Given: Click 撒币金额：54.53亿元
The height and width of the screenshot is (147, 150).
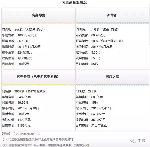Looking at the screenshot, I should pos(91,114).
